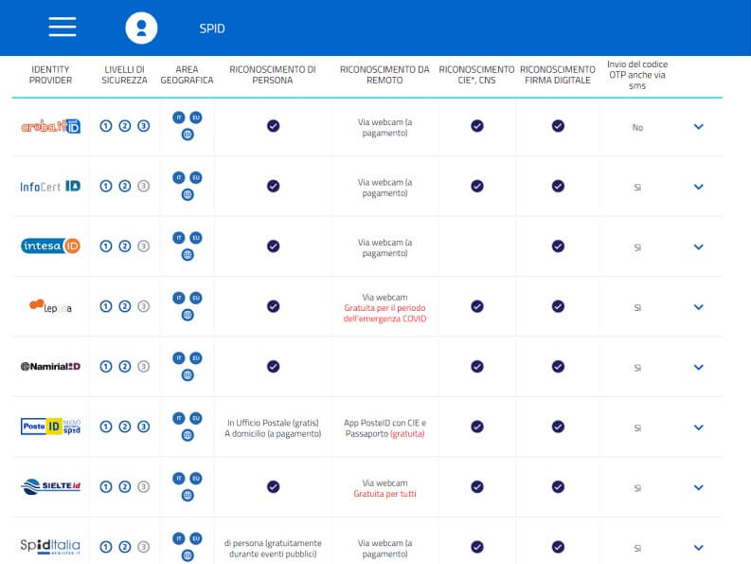Click Lepida in-person recognition checkmark
Image resolution: width=751 pixels, height=564 pixels.
tap(273, 306)
